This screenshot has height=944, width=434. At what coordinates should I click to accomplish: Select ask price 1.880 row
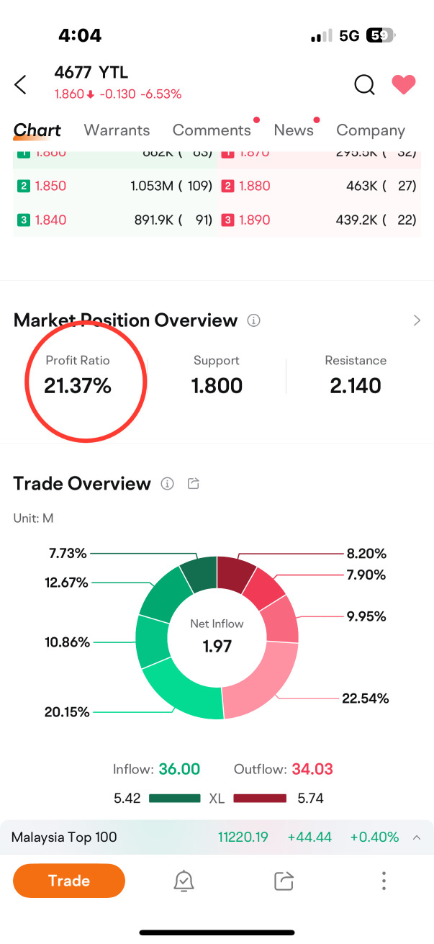[x=320, y=186]
